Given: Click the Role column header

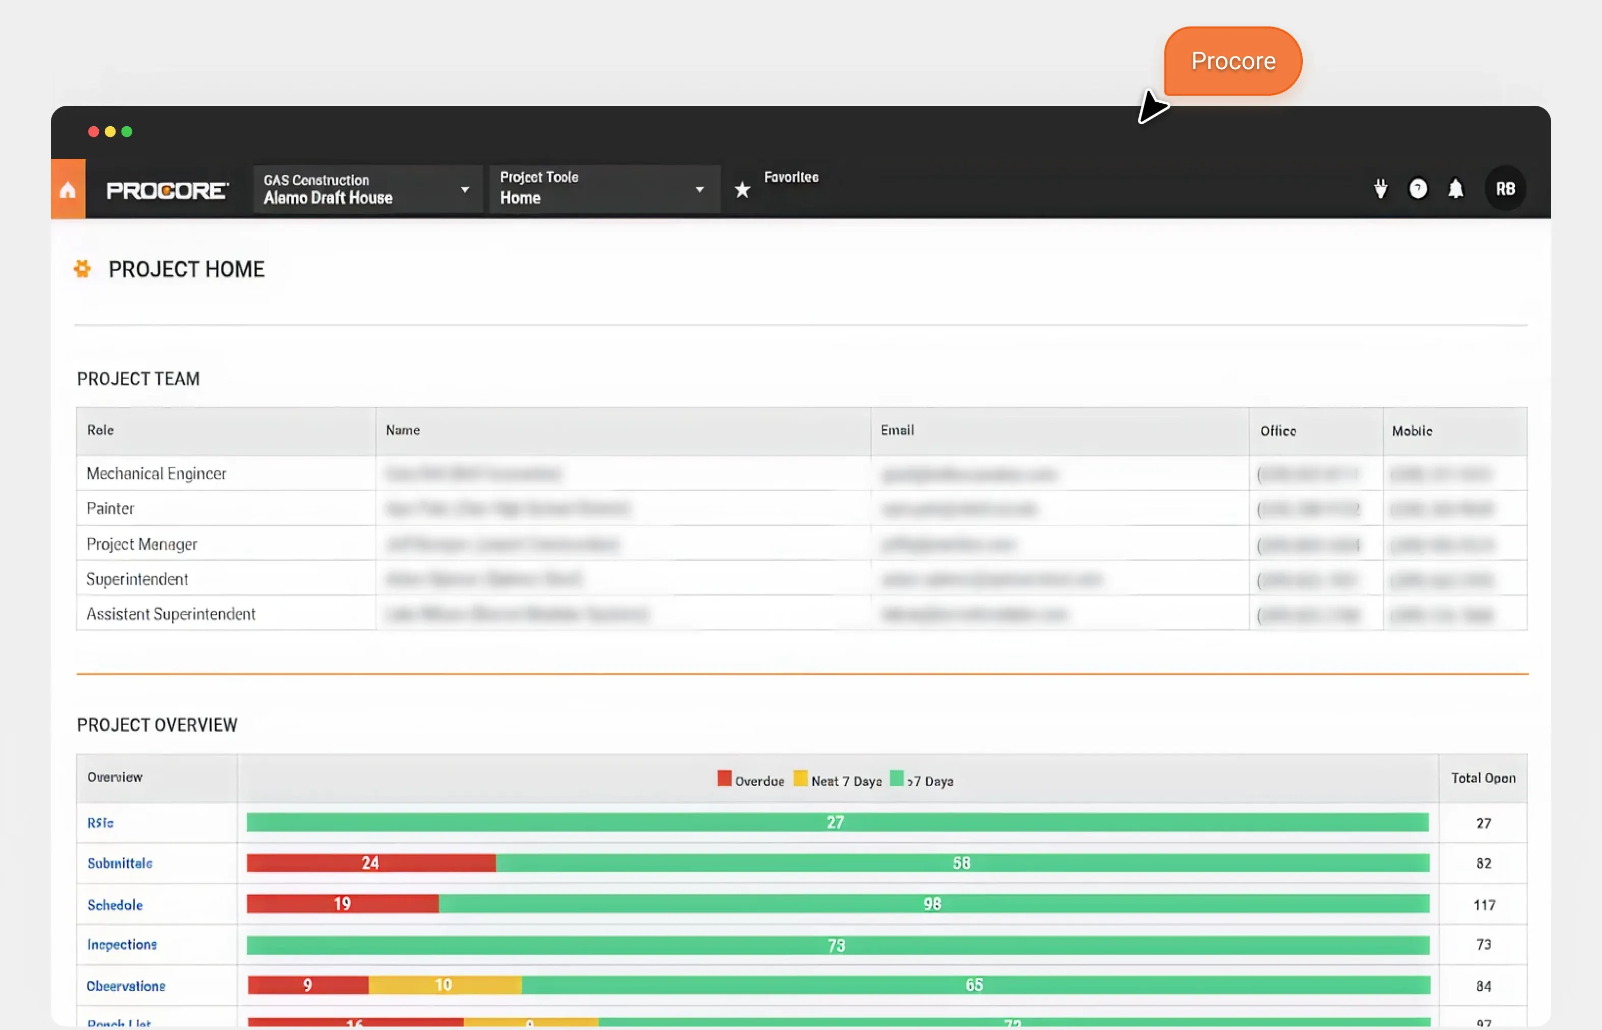Looking at the screenshot, I should pos(226,432).
